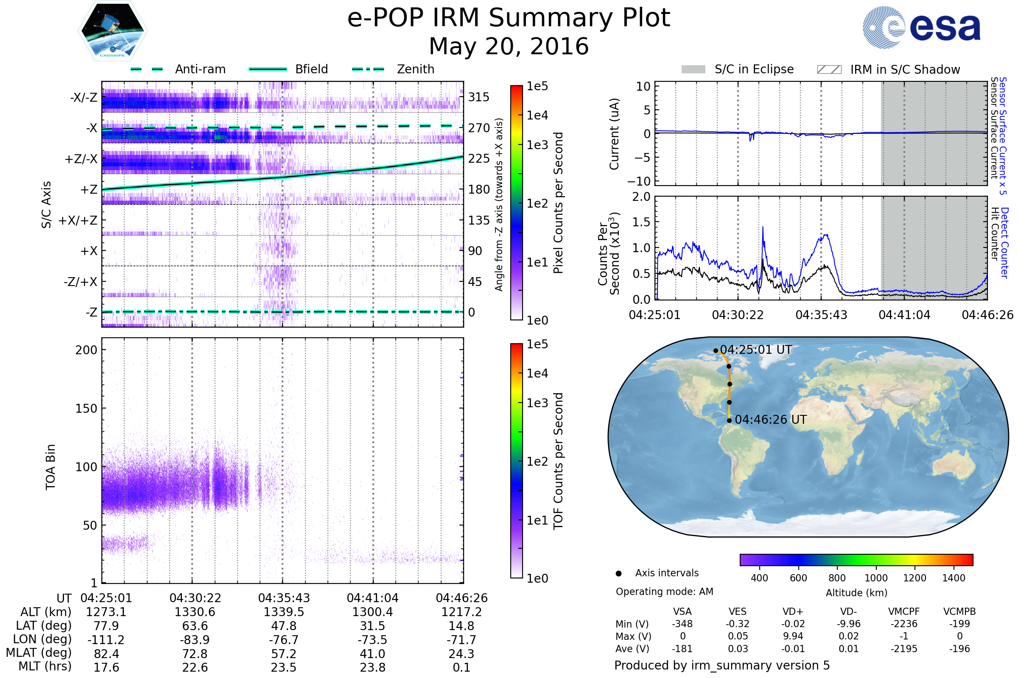Click the TOF Counts per Second colorbar
1018x678 pixels.
point(517,461)
